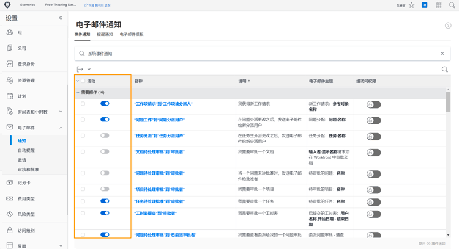Image resolution: width=459 pixels, height=249 pixels.
Task: Open the main menu grid icon
Action: click(x=439, y=5)
